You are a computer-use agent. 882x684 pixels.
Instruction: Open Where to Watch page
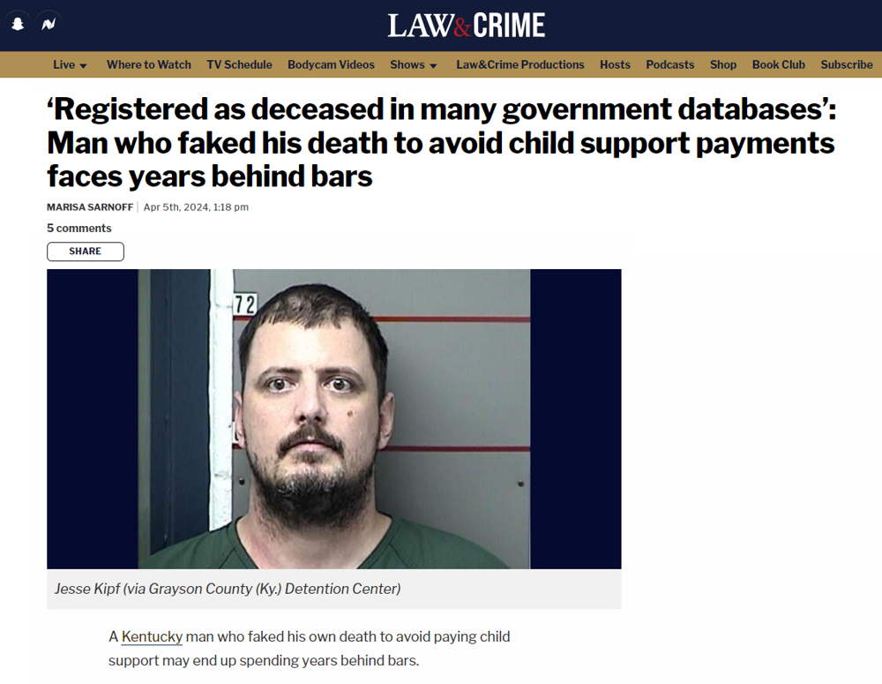pyautogui.click(x=149, y=64)
